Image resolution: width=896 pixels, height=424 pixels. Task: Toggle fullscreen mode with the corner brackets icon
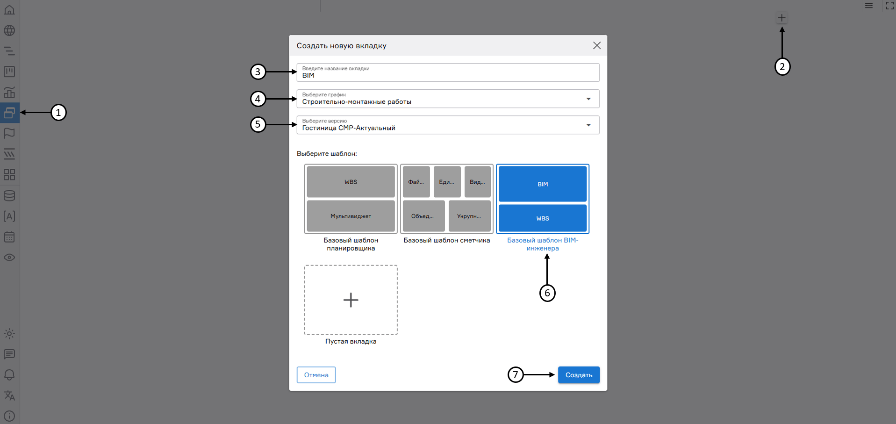[x=889, y=6]
